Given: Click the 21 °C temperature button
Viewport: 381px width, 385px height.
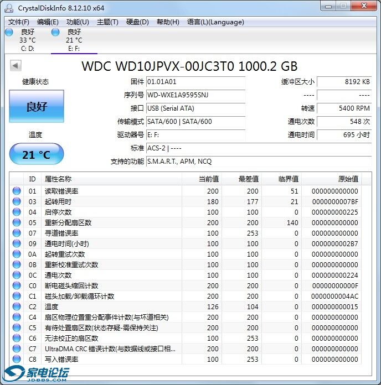Looking at the screenshot, I should [37, 155].
